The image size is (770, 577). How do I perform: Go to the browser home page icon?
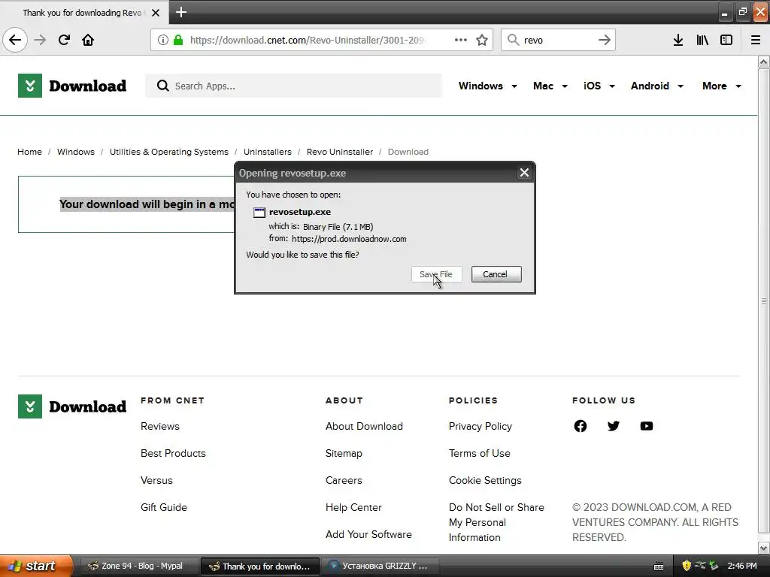pyautogui.click(x=88, y=40)
